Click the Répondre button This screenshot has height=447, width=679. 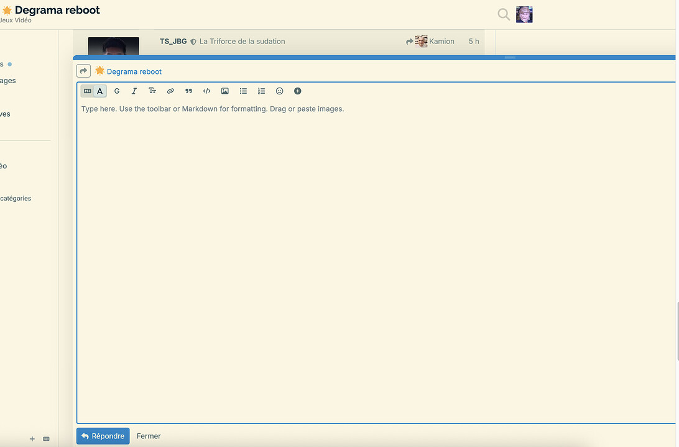click(103, 436)
